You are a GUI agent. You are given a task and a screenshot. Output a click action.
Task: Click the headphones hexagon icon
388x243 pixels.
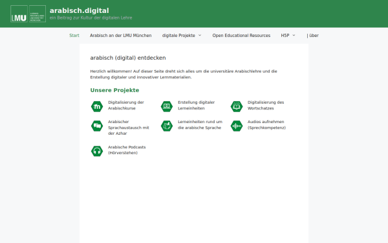pos(97,151)
